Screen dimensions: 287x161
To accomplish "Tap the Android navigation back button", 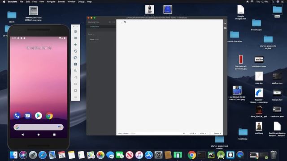I will pos(22,135).
